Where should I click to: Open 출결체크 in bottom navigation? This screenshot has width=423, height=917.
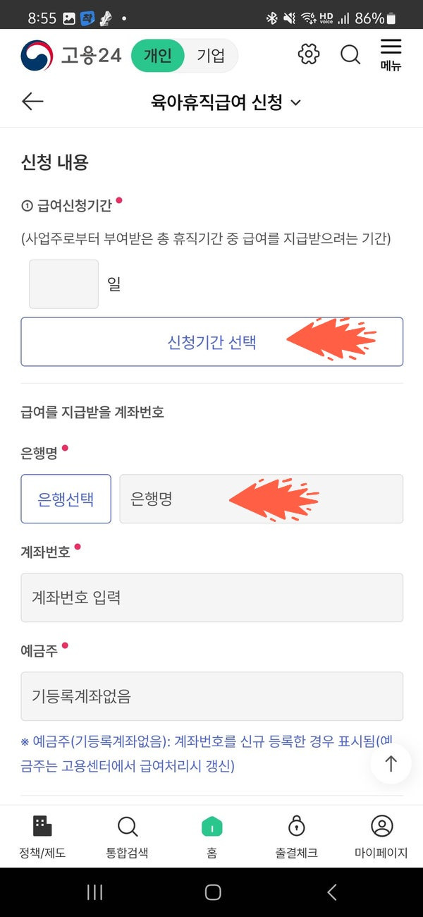pyautogui.click(x=296, y=837)
